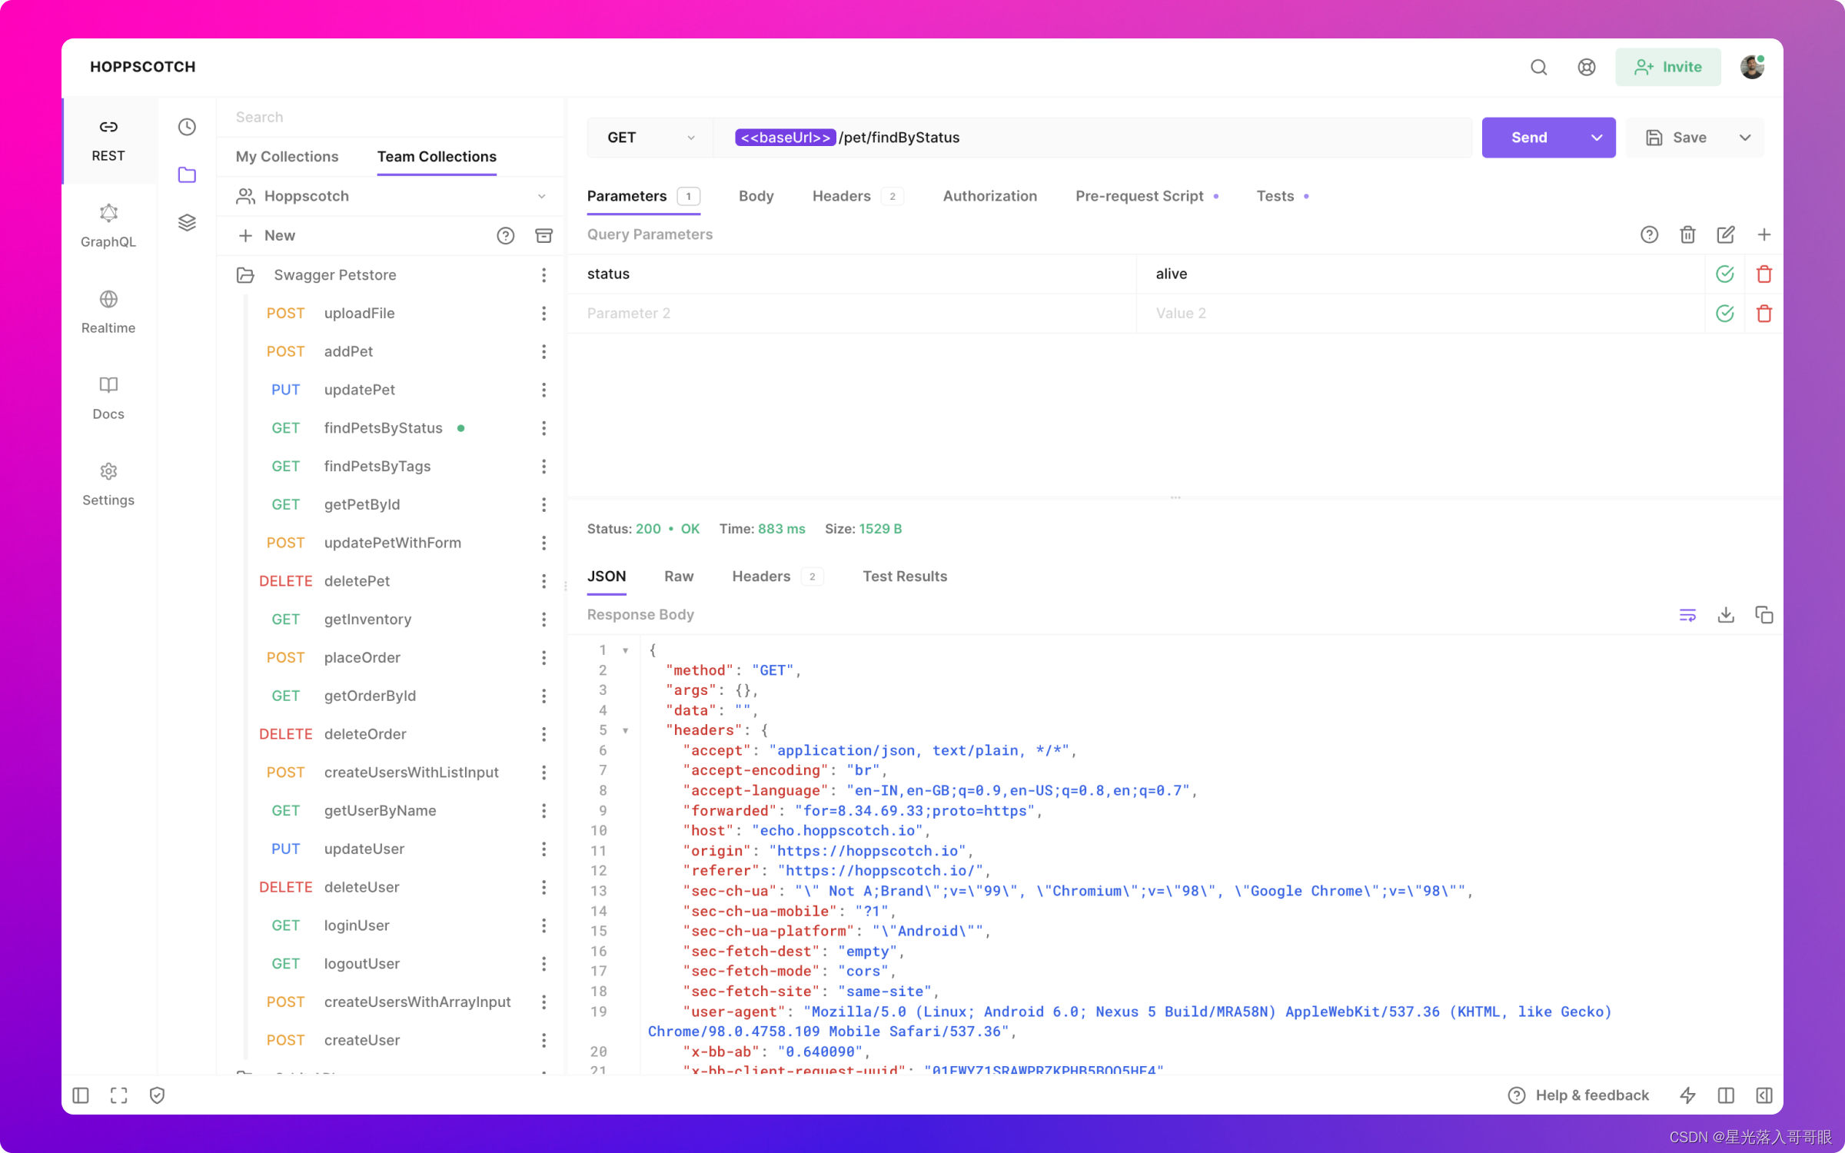The width and height of the screenshot is (1845, 1153).
Task: Toggle the shield security icon
Action: pyautogui.click(x=155, y=1095)
